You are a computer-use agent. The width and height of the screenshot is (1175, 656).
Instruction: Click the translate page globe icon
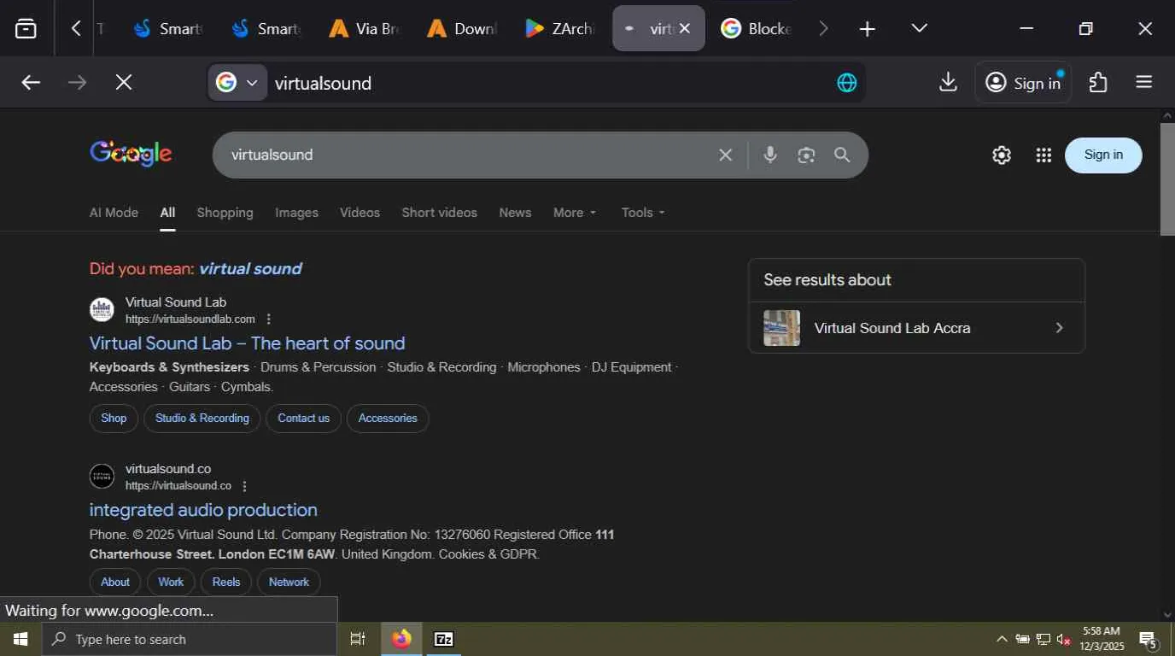pyautogui.click(x=846, y=83)
